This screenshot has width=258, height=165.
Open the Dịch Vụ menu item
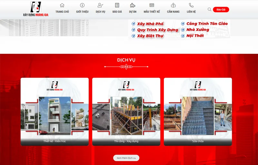click(x=100, y=12)
